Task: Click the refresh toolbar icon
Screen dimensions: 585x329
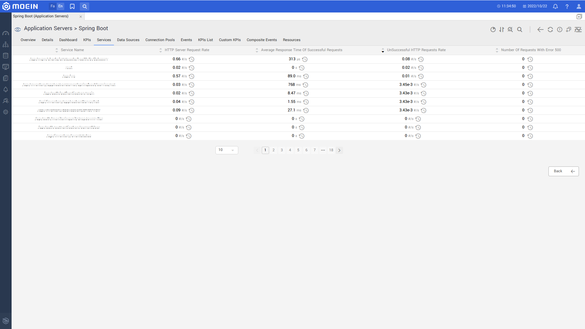Action: tap(550, 30)
